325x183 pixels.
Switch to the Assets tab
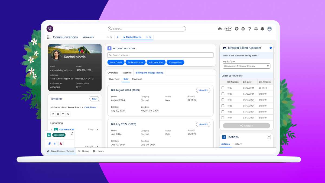click(127, 72)
